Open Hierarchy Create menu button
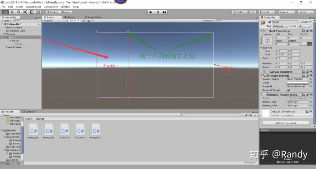Image resolution: width=316 pixels, height=169 pixels. [7, 21]
